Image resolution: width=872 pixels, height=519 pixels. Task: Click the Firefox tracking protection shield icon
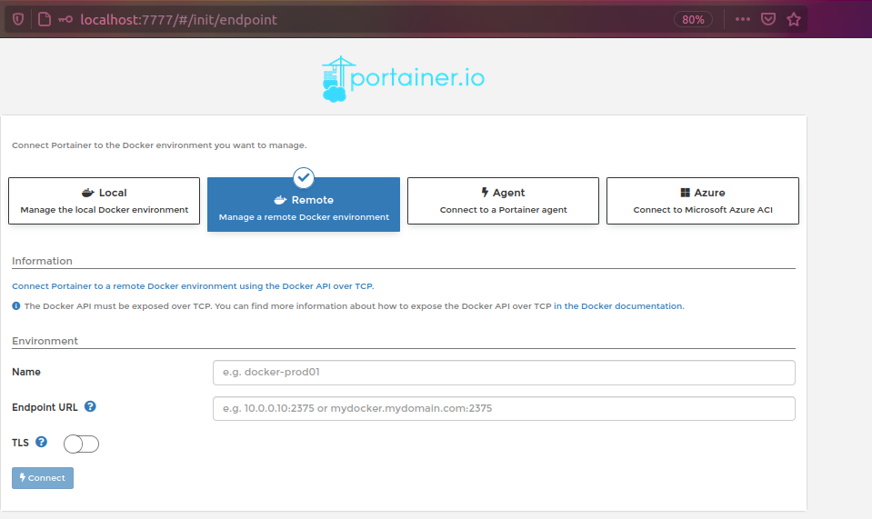pos(18,19)
